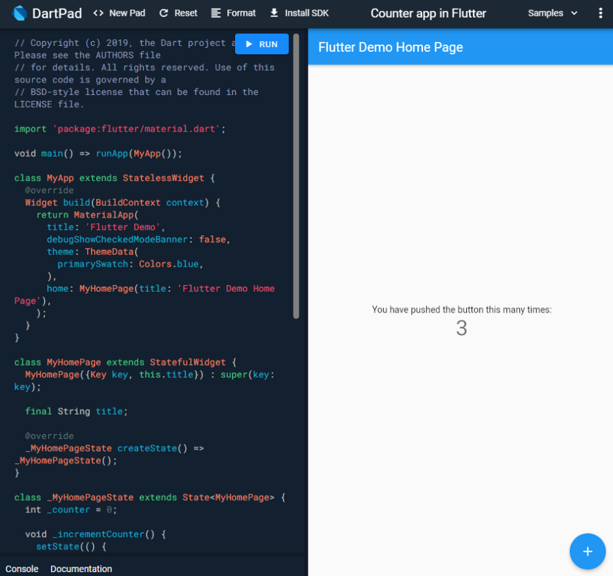Click the DartPad Dart logo icon
This screenshot has height=576, width=613.
(x=20, y=13)
